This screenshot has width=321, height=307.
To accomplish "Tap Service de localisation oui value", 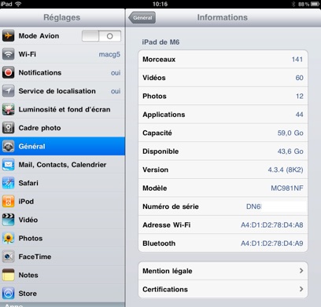I will coord(116,91).
